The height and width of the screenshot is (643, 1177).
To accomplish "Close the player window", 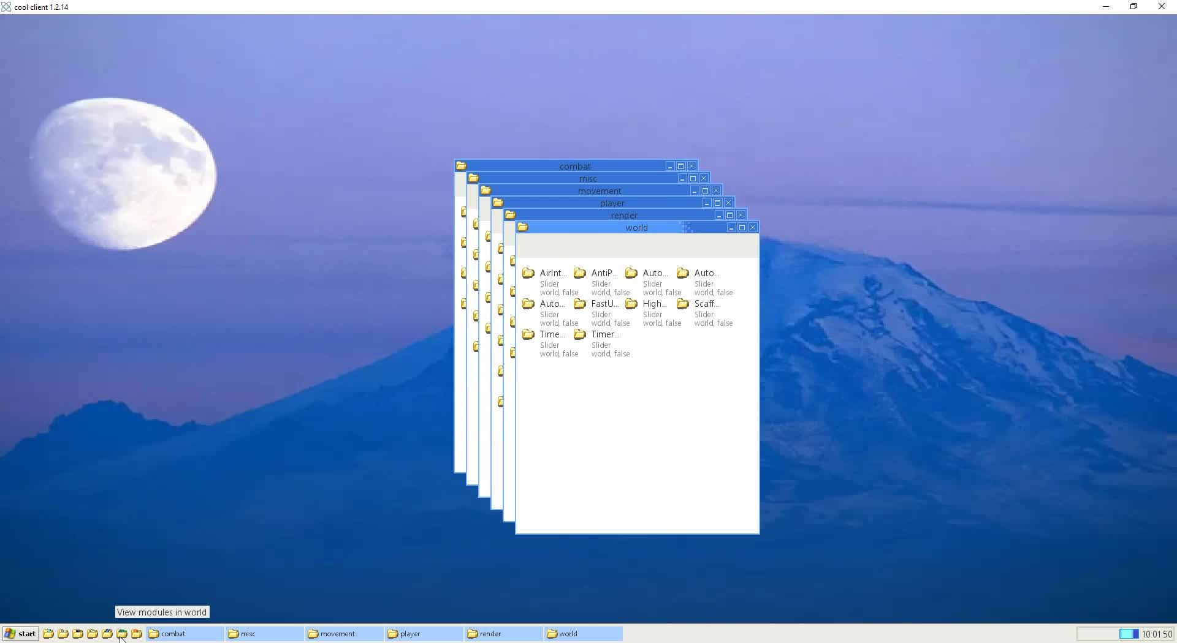I will [x=728, y=203].
